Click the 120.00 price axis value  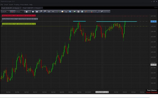pos(153,52)
